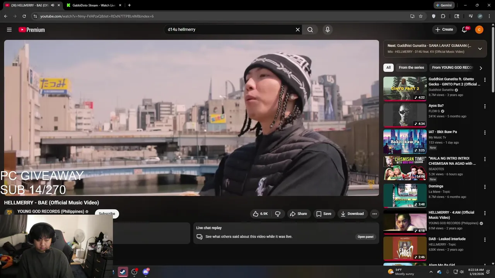Open more actions ellipsis under video
495x278 pixels.
(x=374, y=214)
